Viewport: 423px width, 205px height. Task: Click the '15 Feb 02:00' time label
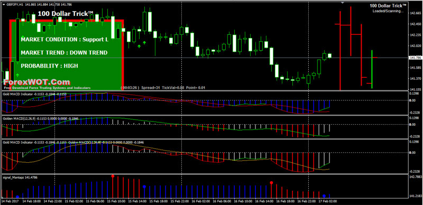[74, 201]
